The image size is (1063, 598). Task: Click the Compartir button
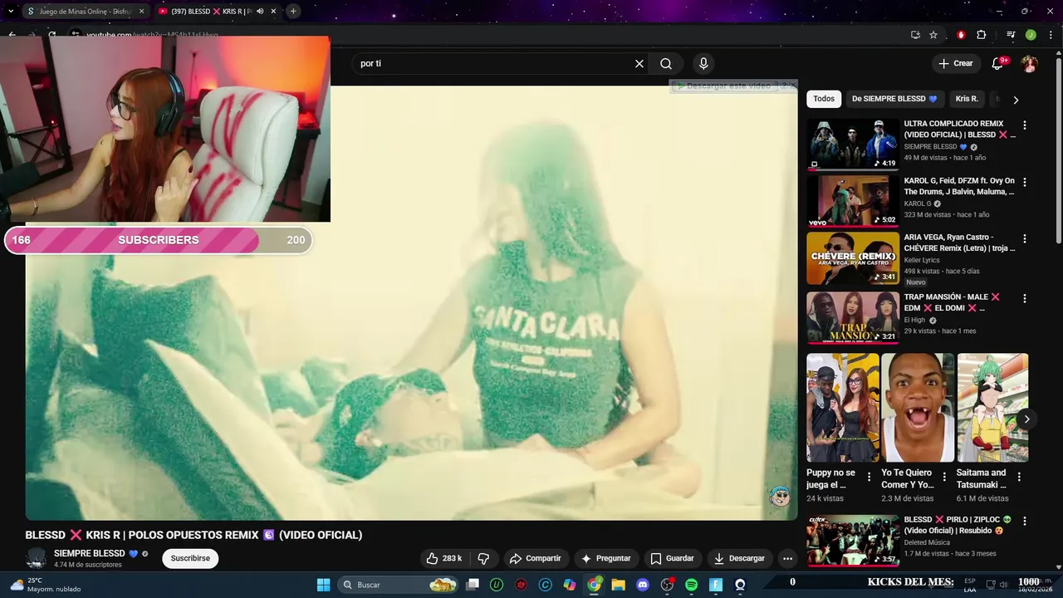535,558
